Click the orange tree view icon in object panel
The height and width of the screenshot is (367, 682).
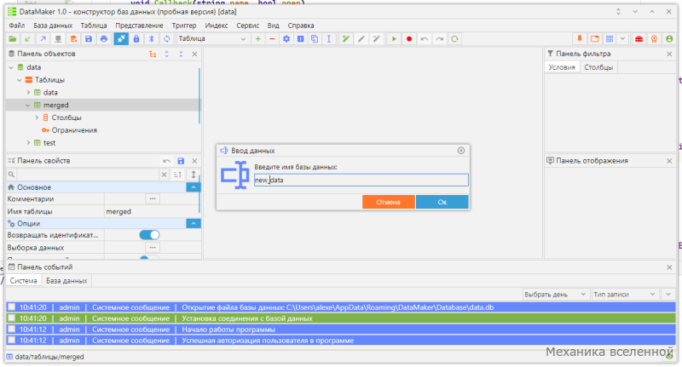pyautogui.click(x=153, y=54)
